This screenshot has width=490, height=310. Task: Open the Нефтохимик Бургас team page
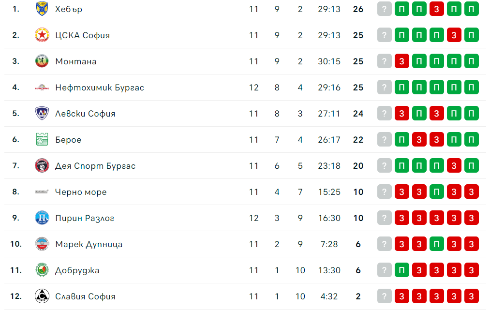(100, 88)
